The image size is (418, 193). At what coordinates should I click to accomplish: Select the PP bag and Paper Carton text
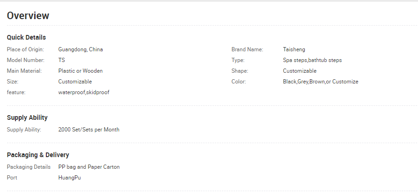click(x=89, y=167)
